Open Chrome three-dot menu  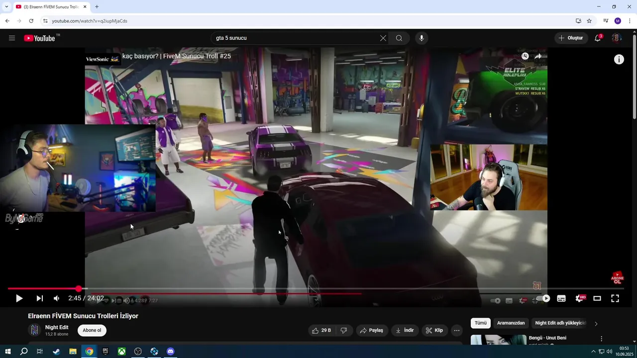630,21
